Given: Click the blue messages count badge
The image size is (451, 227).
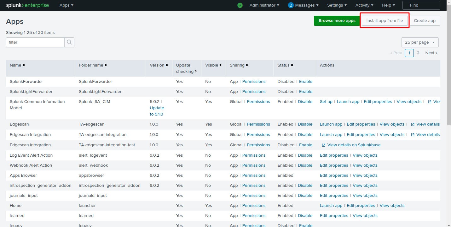Looking at the screenshot, I should pyautogui.click(x=291, y=5).
